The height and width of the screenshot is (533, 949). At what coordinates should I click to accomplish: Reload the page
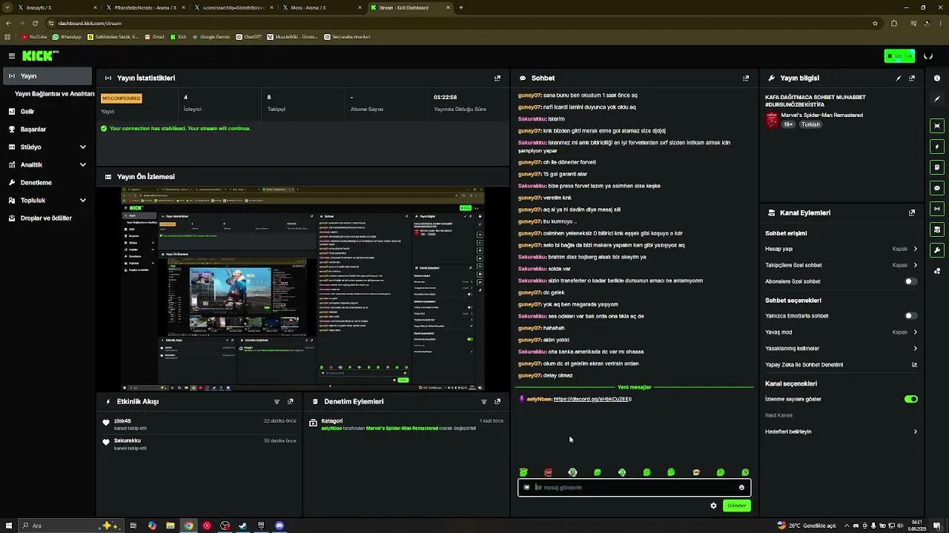tap(37, 23)
